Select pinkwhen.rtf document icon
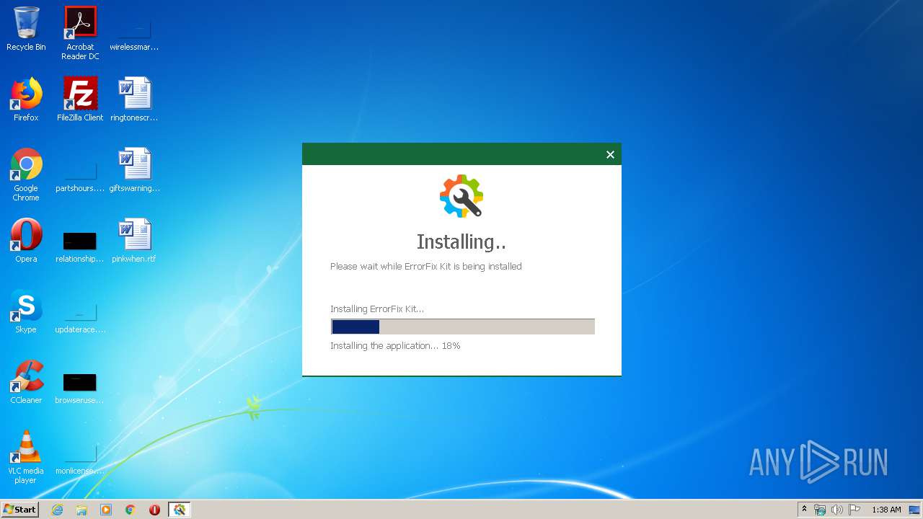Image resolution: width=923 pixels, height=519 pixels. pos(134,241)
